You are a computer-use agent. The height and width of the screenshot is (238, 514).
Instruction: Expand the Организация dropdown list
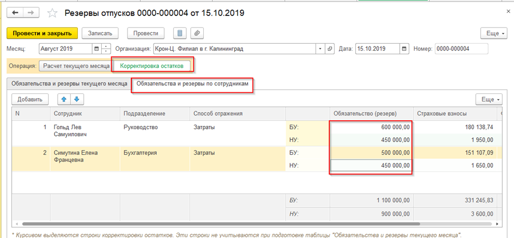point(320,49)
